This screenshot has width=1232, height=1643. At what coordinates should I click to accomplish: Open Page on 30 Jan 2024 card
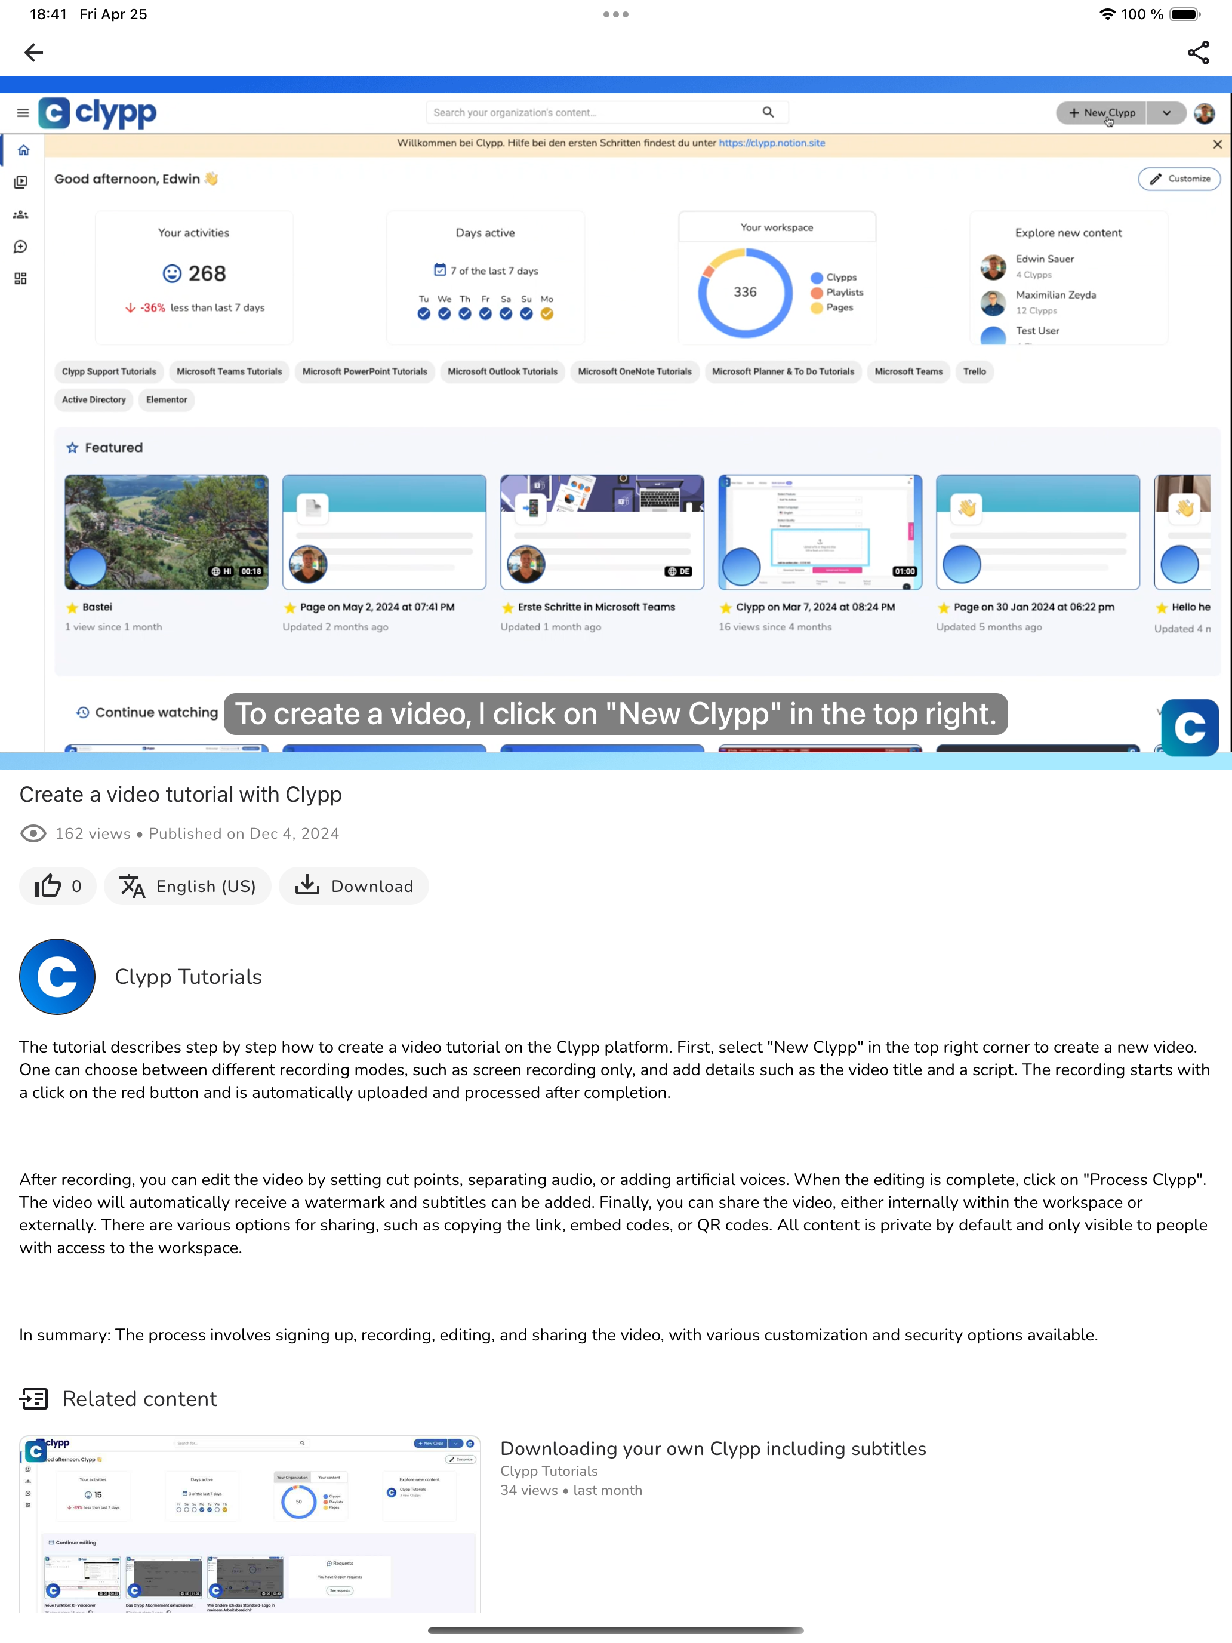(x=1037, y=533)
